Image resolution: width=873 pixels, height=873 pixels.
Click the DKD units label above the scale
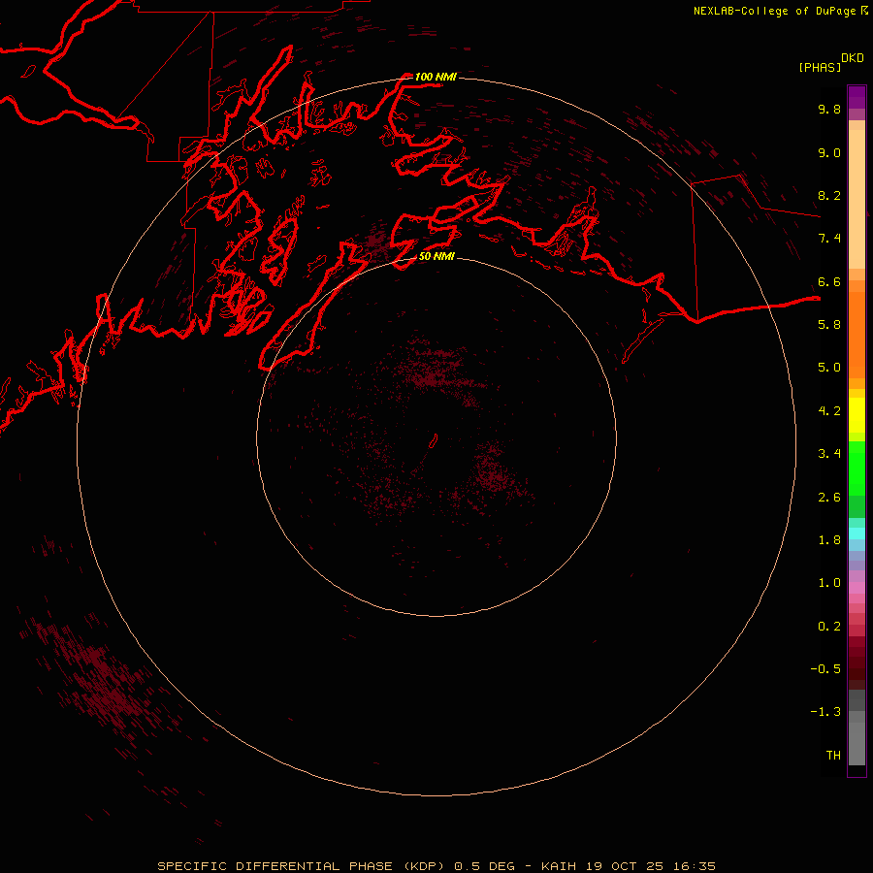852,58
